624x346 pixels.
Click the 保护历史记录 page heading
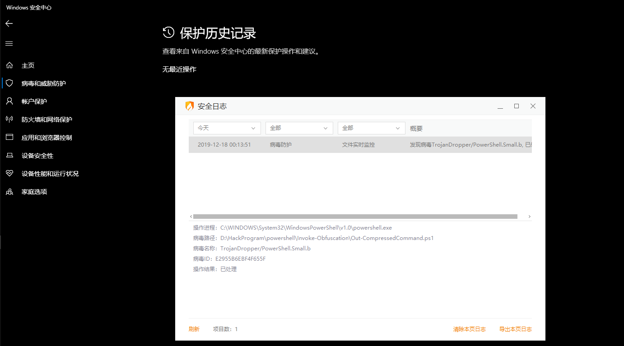[x=218, y=33]
